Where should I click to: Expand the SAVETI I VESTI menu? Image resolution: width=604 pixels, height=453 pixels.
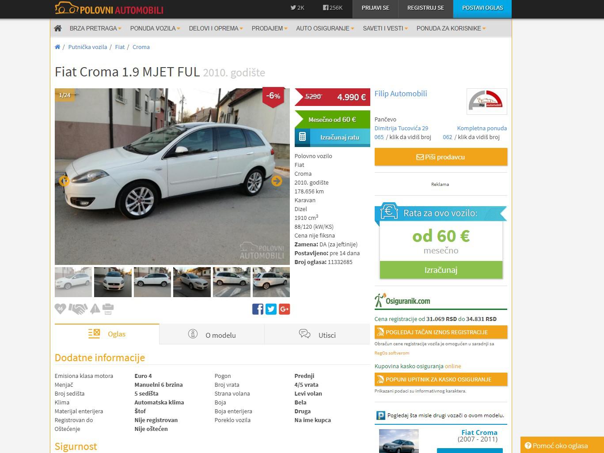point(385,28)
